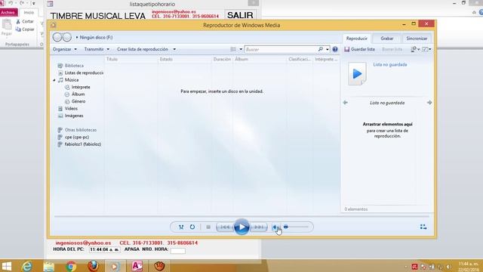This screenshot has width=483, height=272.
Task: Skip to next track button
Action: (259, 227)
